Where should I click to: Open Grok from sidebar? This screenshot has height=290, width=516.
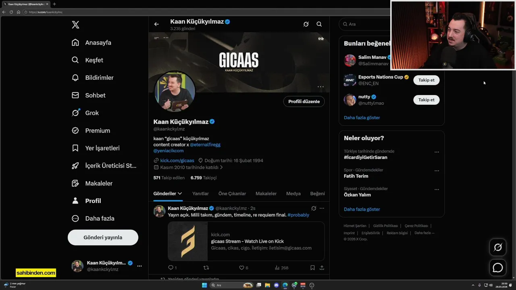click(85, 113)
